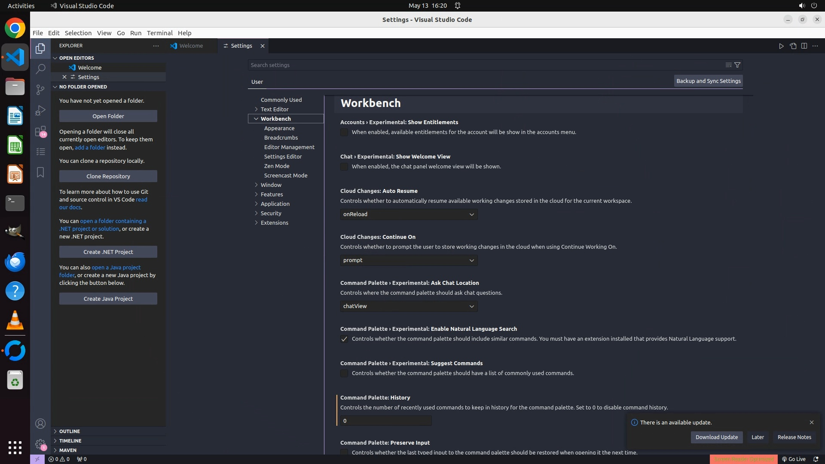Click the Backup and Sync Settings button

(708, 81)
